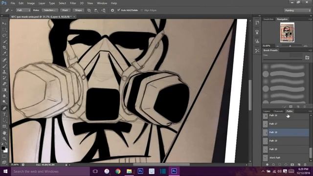The width and height of the screenshot is (313, 176).
Task: Toggle Auto Add/Delete checkbox
Action: click(x=119, y=10)
